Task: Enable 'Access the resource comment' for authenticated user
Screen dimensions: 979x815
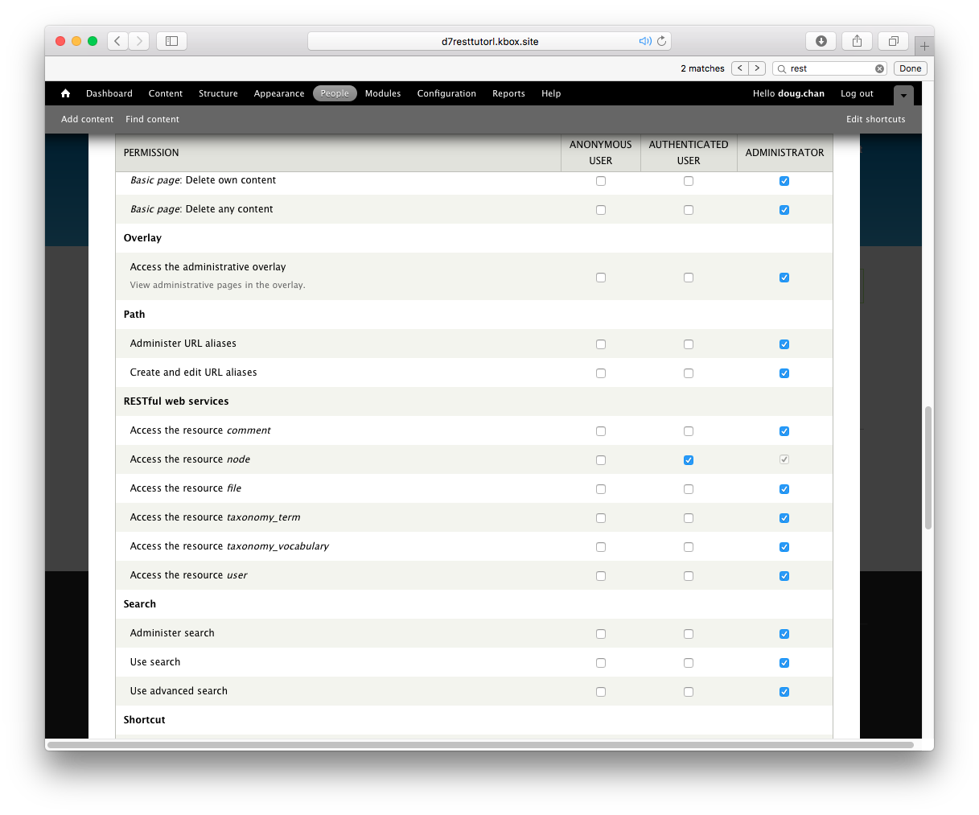Action: pyautogui.click(x=689, y=431)
